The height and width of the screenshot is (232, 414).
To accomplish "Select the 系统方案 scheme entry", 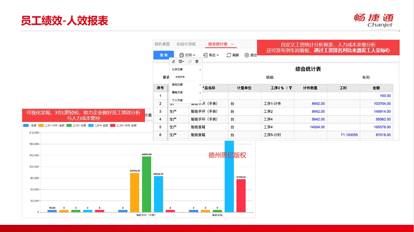I will [180, 77].
